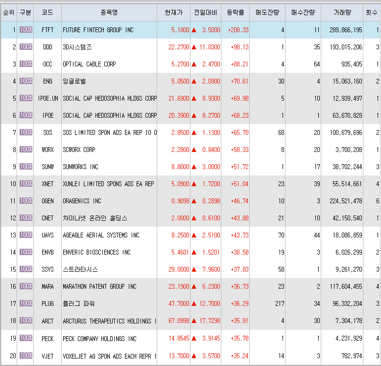This screenshot has height=366, width=381.
Task: Click the 100% badge in SSYS row
Action: pyautogui.click(x=26, y=269)
